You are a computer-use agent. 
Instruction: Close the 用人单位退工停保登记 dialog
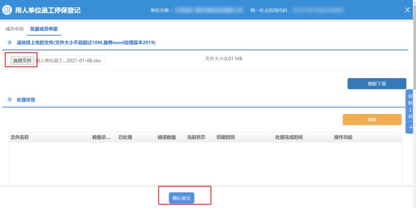[x=408, y=10]
